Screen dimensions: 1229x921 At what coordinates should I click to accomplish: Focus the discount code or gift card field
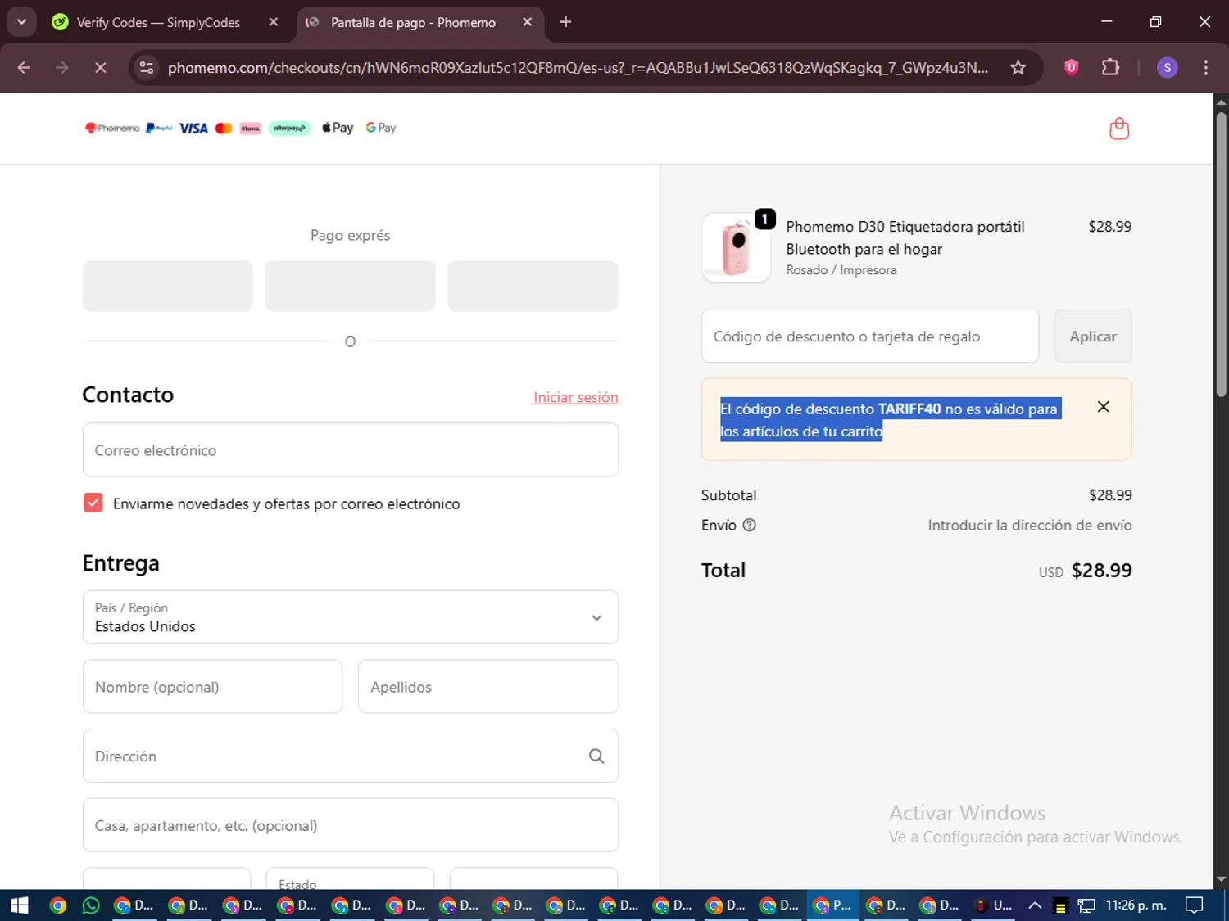point(870,336)
